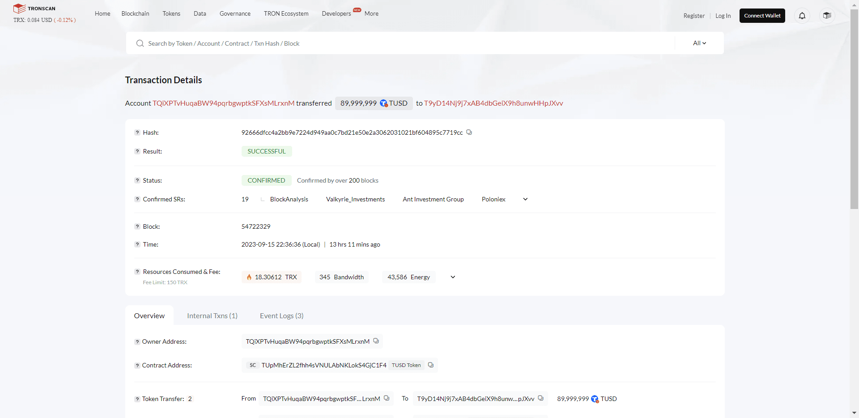Expand Resources Consumed & Fee details
Viewport: 859px width, 418px height.
[453, 277]
